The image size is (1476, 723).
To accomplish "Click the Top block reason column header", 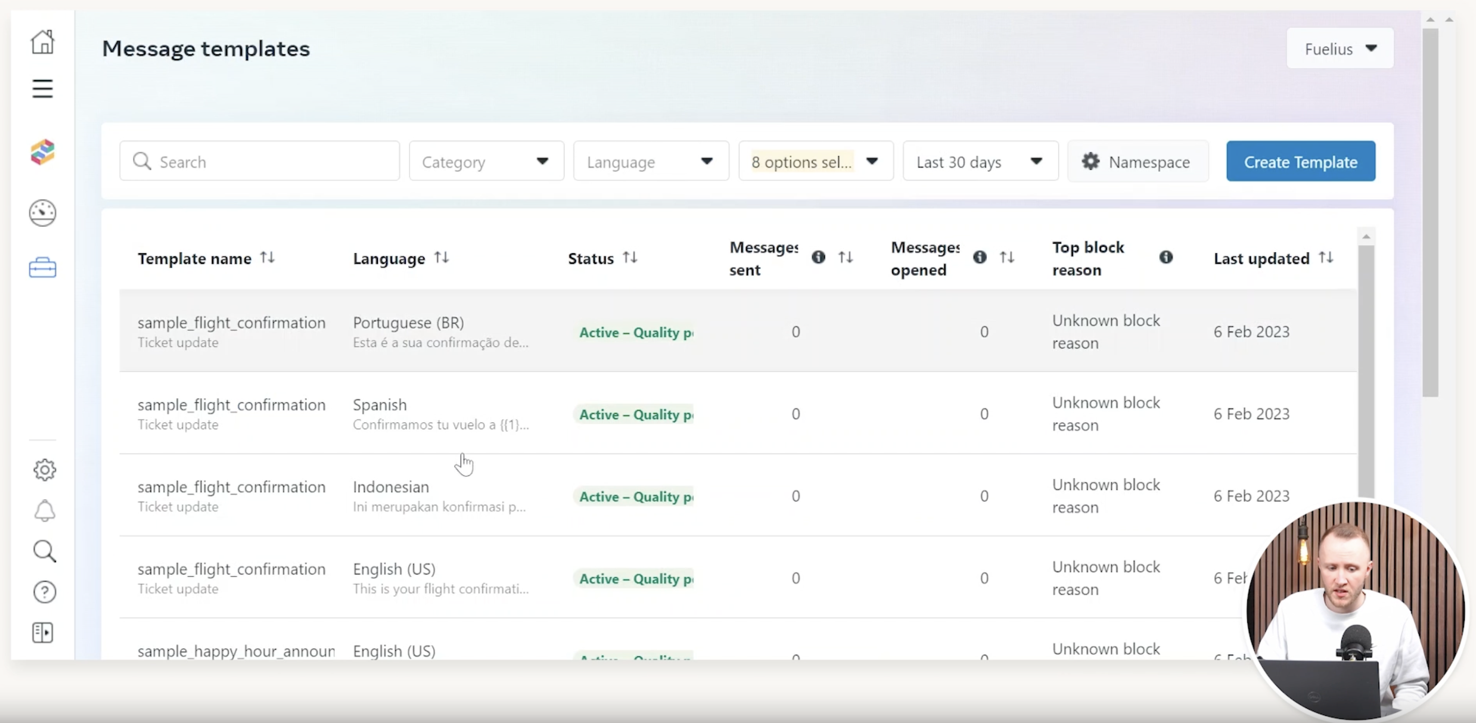I will (1088, 258).
